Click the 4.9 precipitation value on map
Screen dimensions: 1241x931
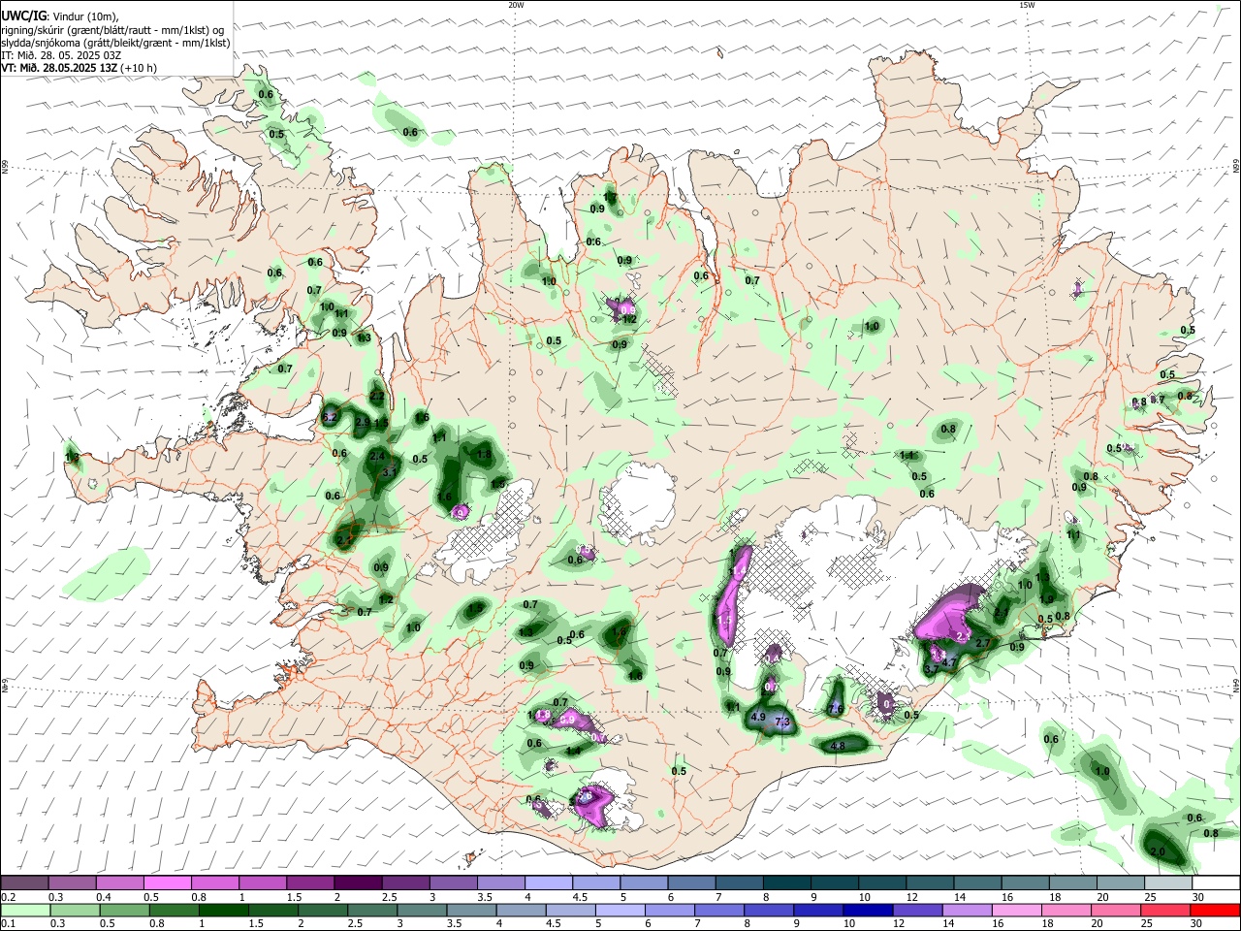click(758, 717)
